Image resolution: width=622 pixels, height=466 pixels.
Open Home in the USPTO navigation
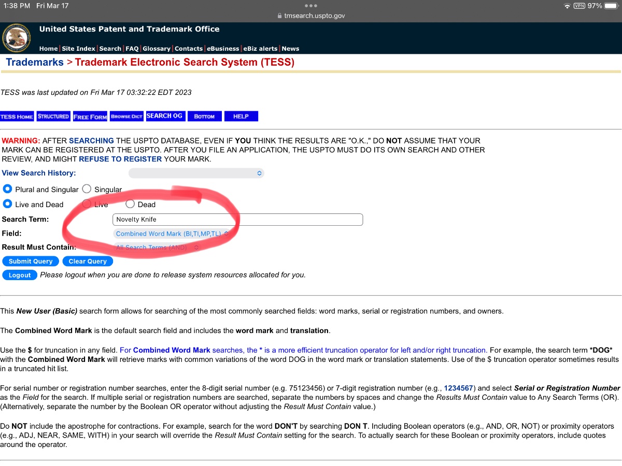[49, 49]
